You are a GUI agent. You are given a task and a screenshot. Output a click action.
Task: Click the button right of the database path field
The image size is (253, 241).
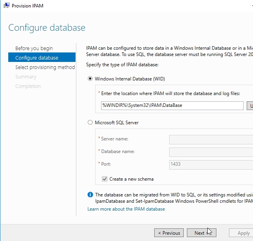250,106
